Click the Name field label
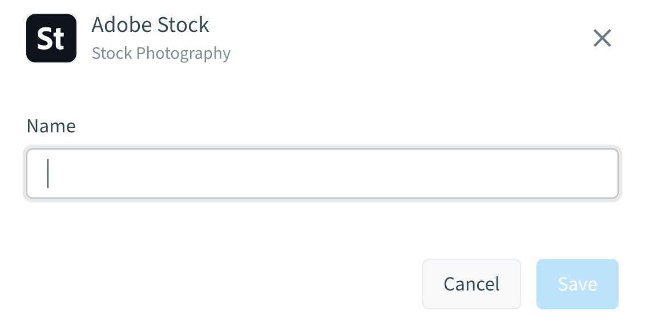Viewport: 646px width, 331px height. coord(51,126)
